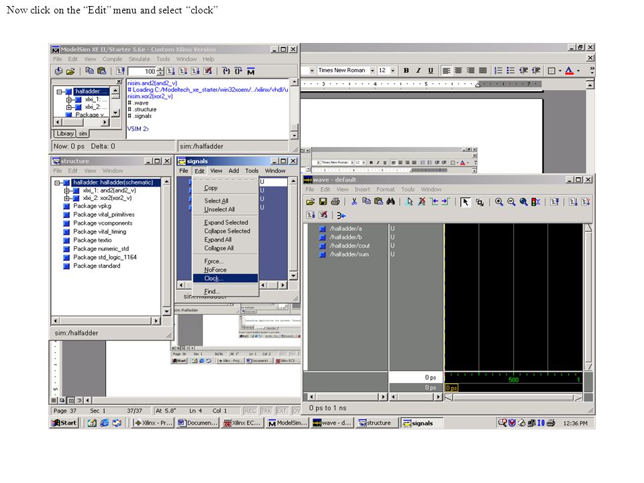Click the Show Drivers icon in wave toolbar
Screen dimensions: 644x483
coord(341,215)
